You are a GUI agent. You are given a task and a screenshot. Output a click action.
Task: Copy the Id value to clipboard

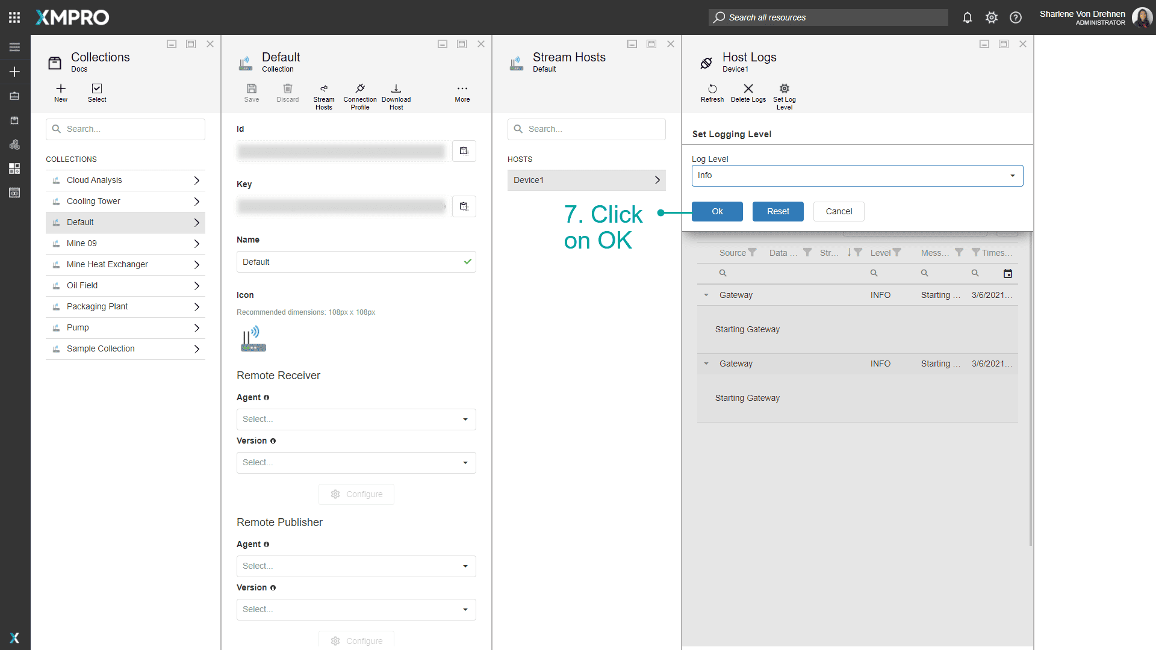(x=464, y=151)
